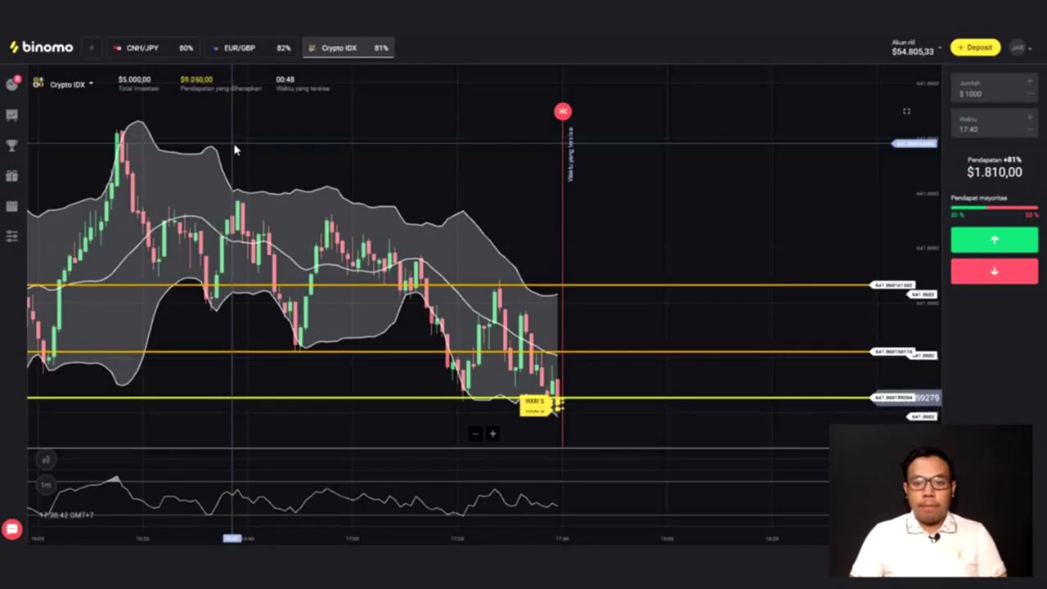Place an up trade with green arrow button
1047x589 pixels.
click(994, 240)
